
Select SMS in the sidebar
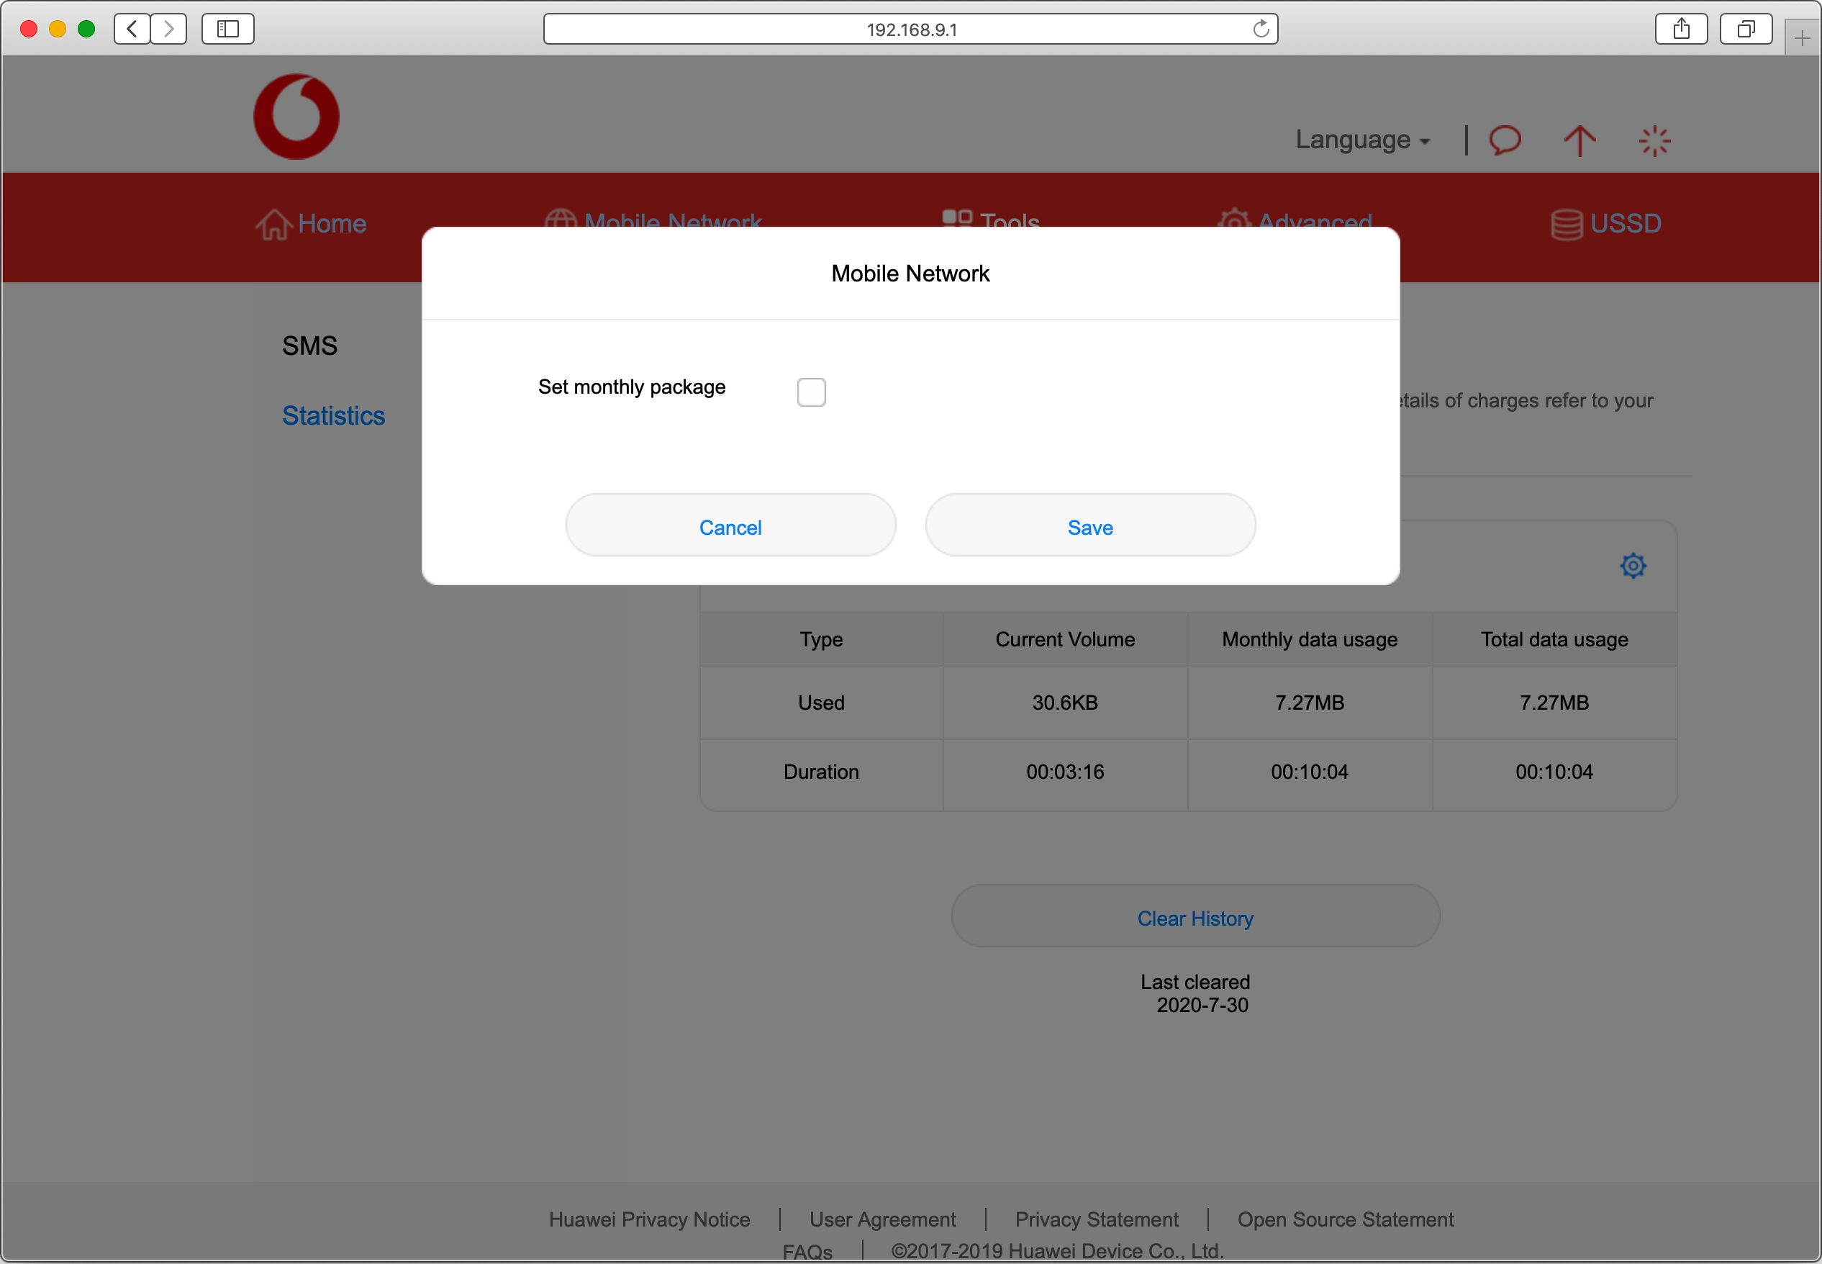click(309, 346)
